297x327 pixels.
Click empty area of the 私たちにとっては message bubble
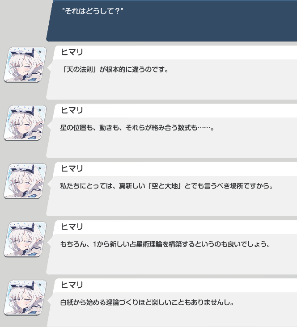point(171,205)
